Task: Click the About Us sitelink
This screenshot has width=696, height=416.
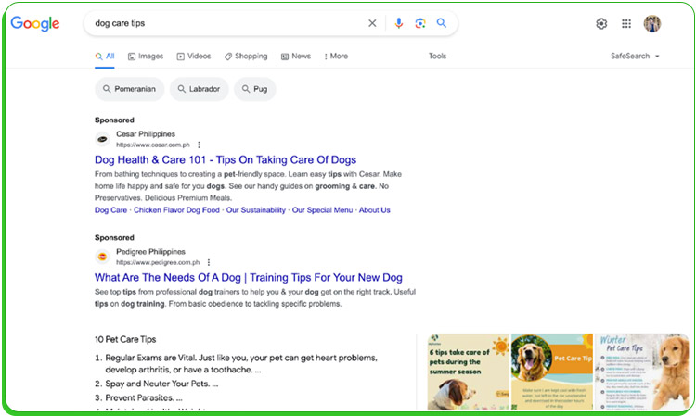Action: point(375,210)
